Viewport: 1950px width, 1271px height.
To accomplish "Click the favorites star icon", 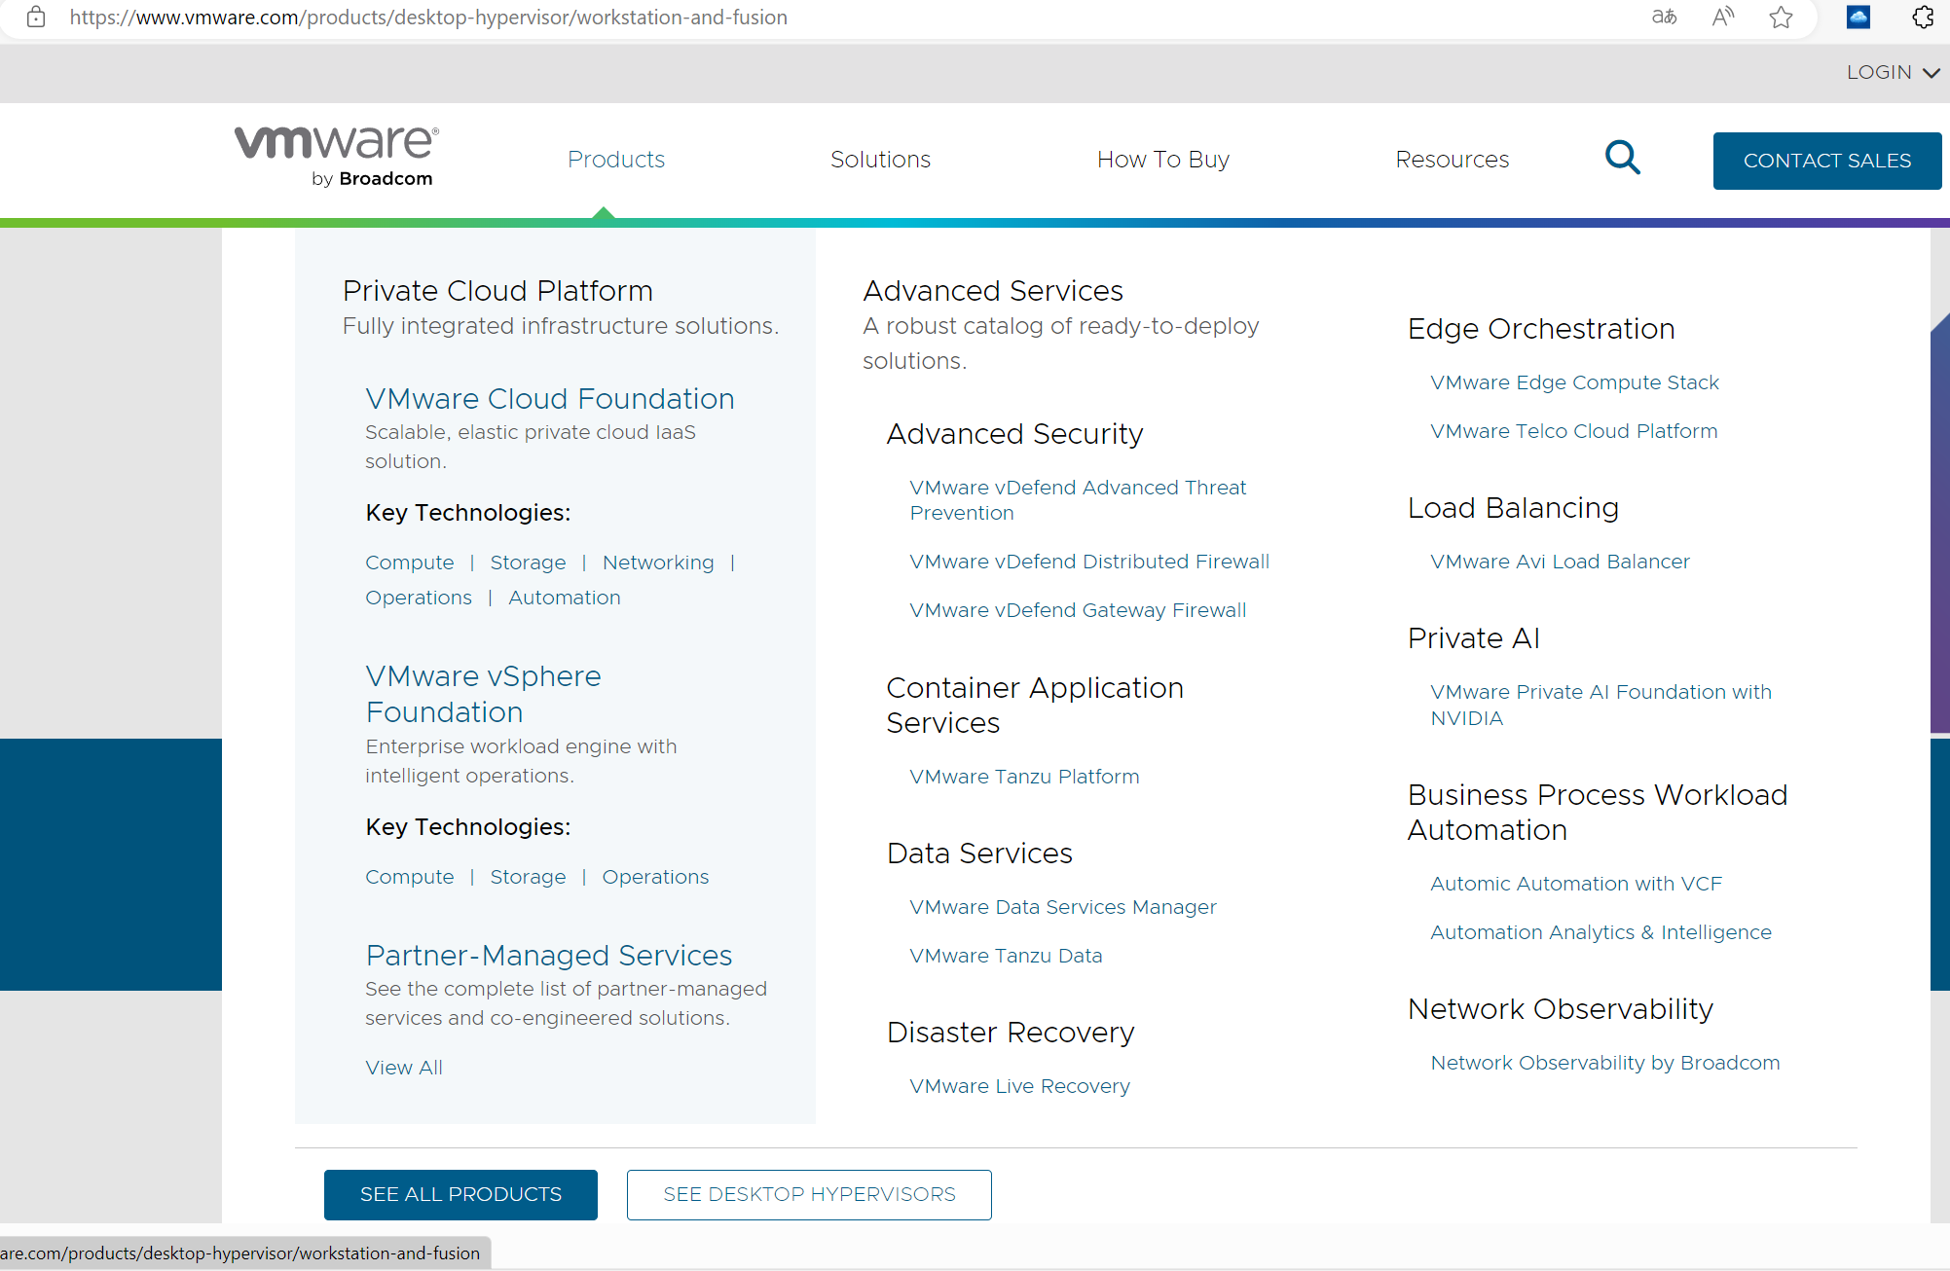I will [x=1781, y=18].
